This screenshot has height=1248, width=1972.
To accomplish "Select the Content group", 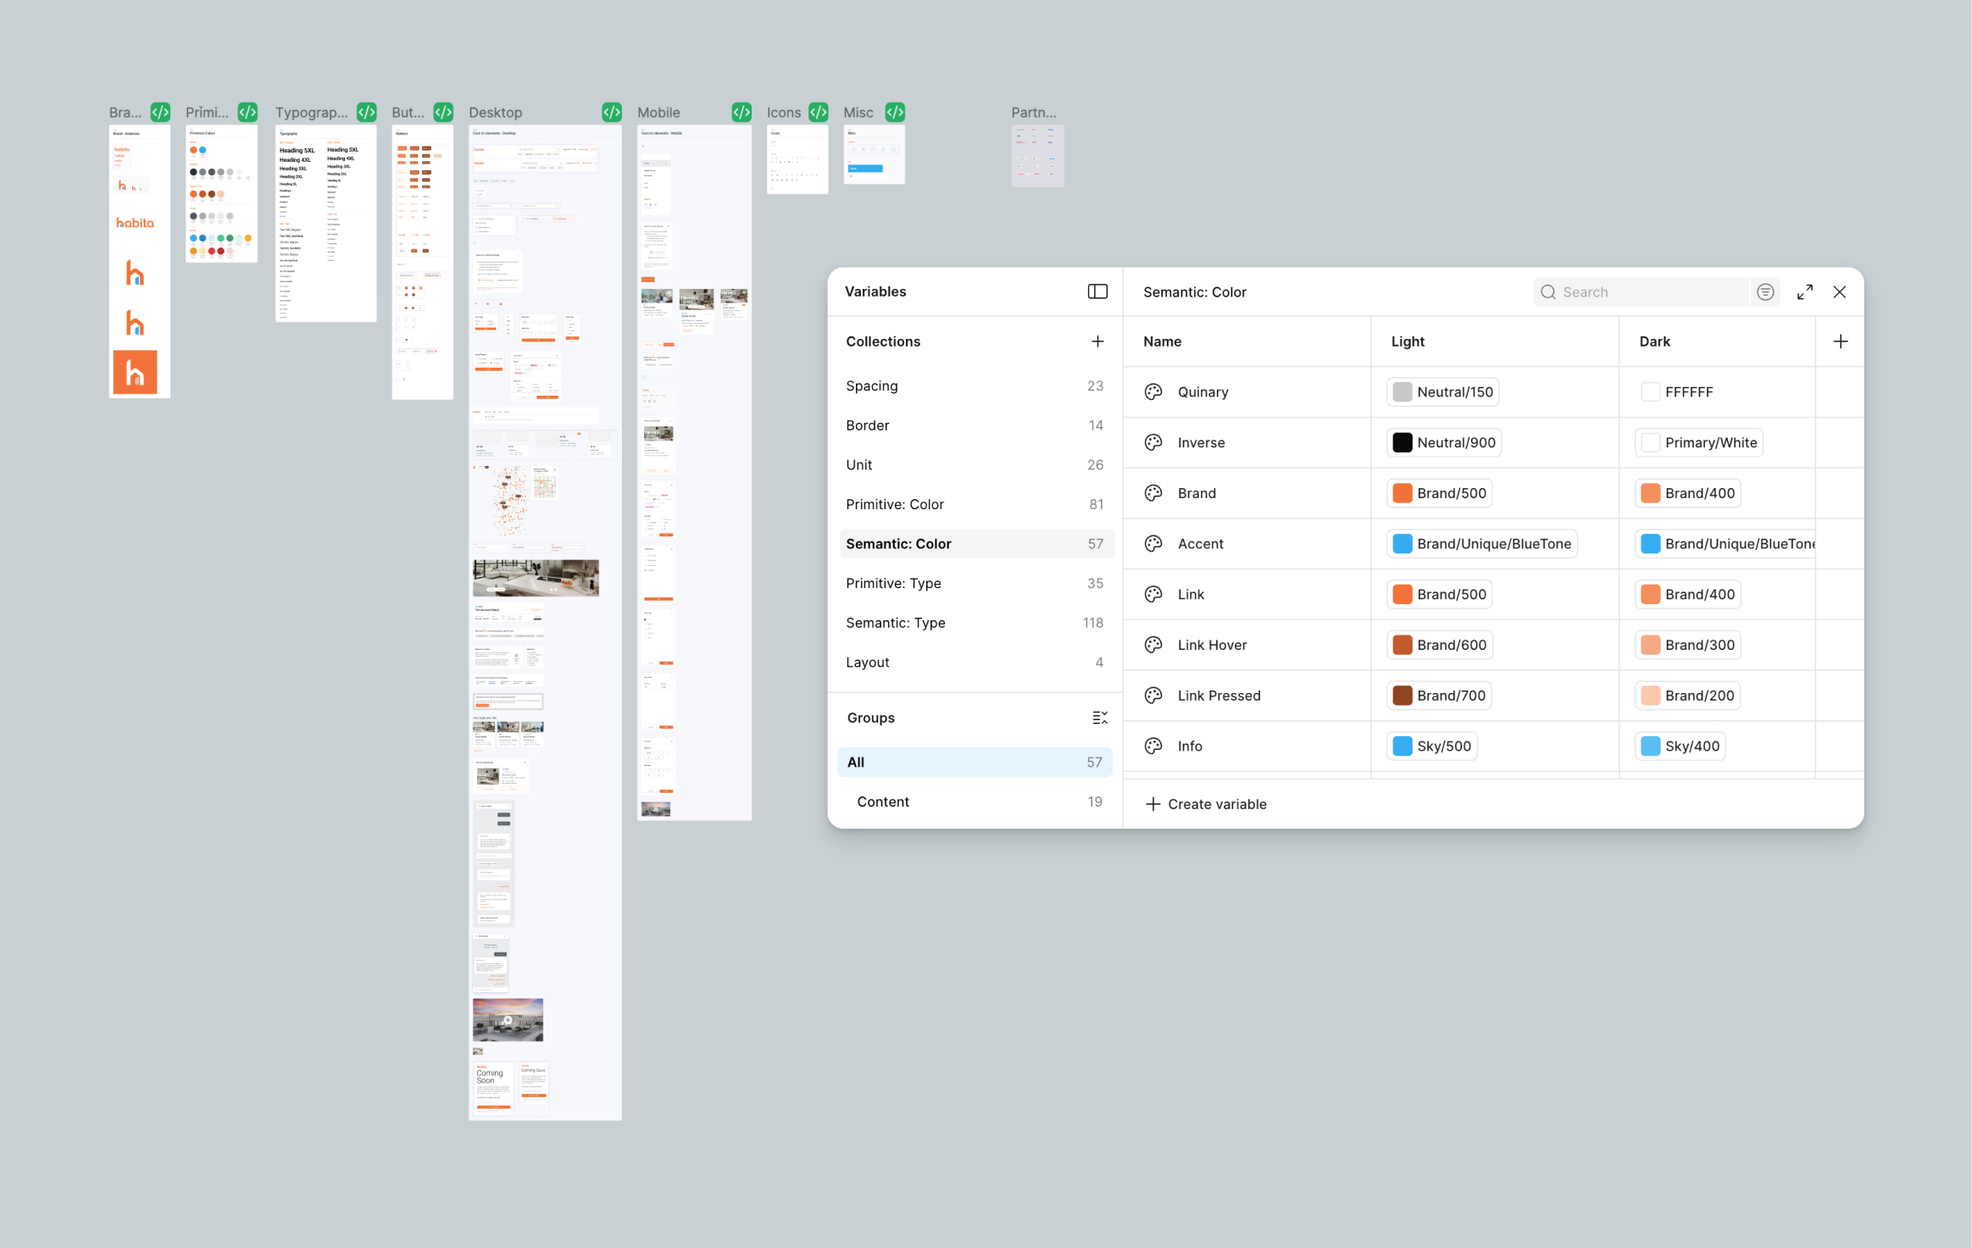I will coord(882,801).
